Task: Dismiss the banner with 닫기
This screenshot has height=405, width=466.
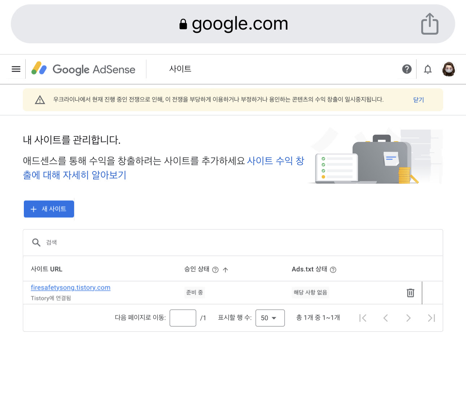Action: [418, 100]
